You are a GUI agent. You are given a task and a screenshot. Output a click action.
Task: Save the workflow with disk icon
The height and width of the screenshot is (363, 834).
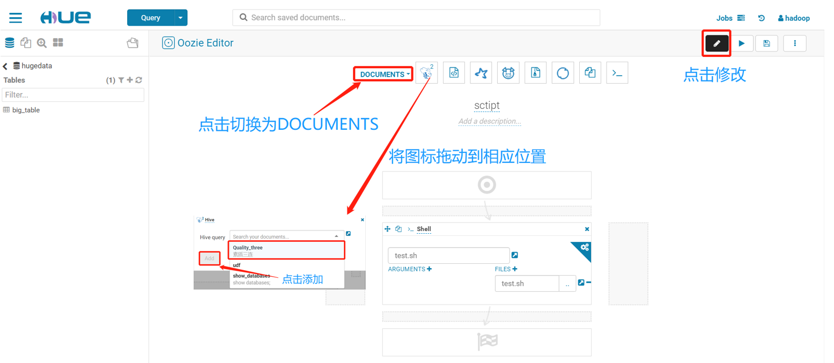(x=766, y=43)
